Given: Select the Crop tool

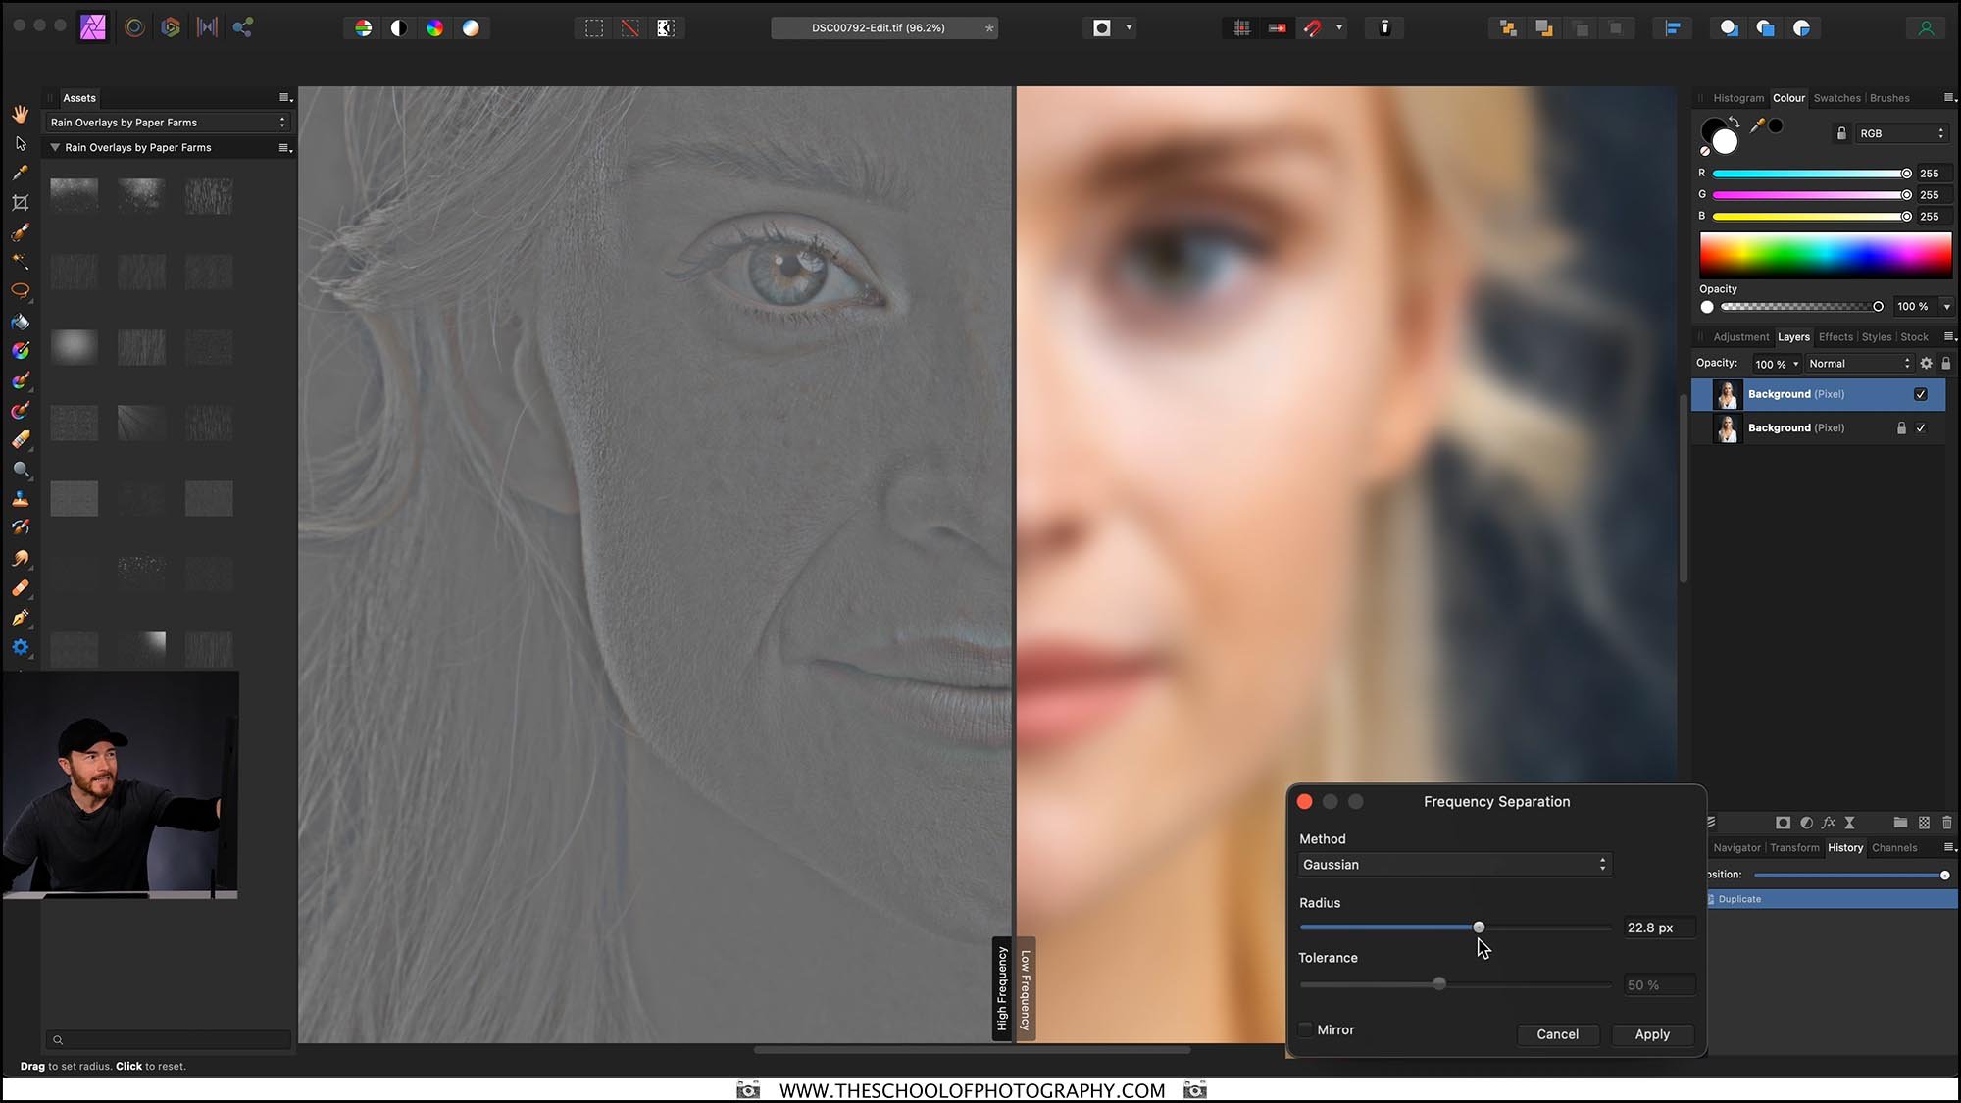Looking at the screenshot, I should coord(21,202).
